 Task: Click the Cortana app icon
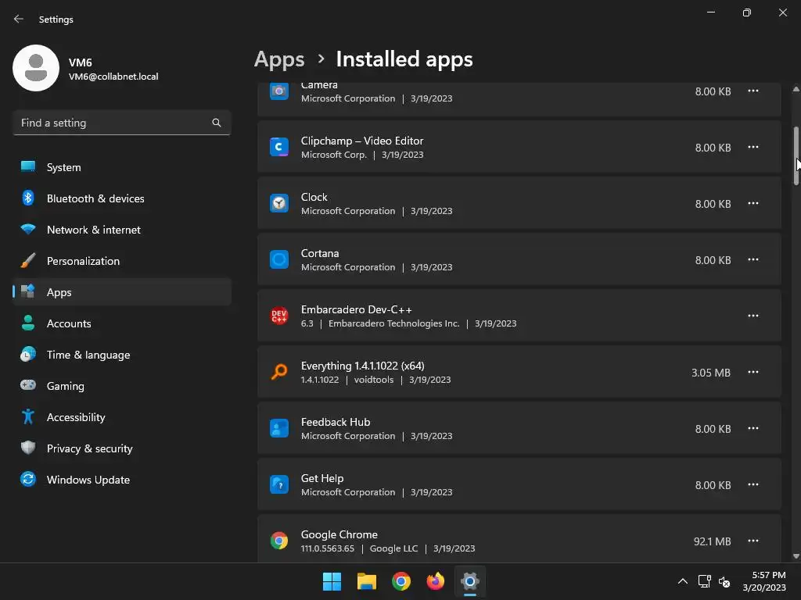pyautogui.click(x=279, y=259)
